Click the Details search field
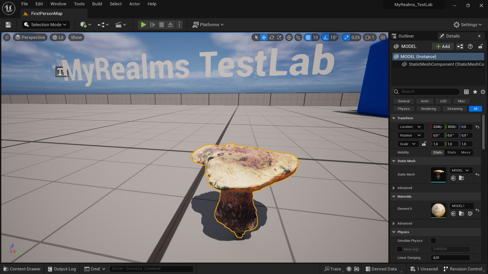The height and width of the screenshot is (274, 488). point(426,92)
